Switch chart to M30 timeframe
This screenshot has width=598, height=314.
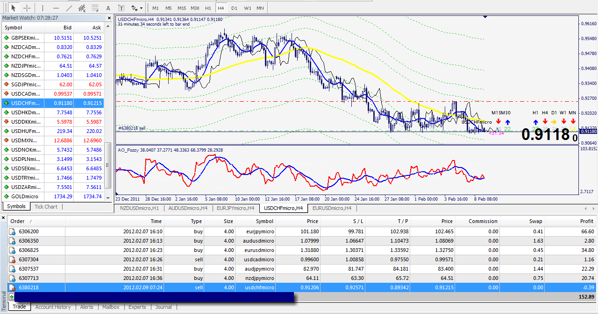[x=195, y=8]
